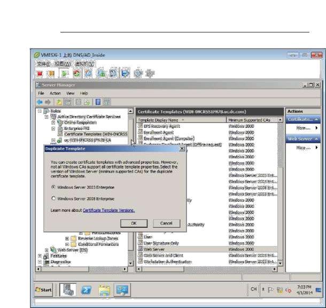This screenshot has width=326, height=308.
Task: Click the blue help toolbar icon
Action: pos(98,102)
